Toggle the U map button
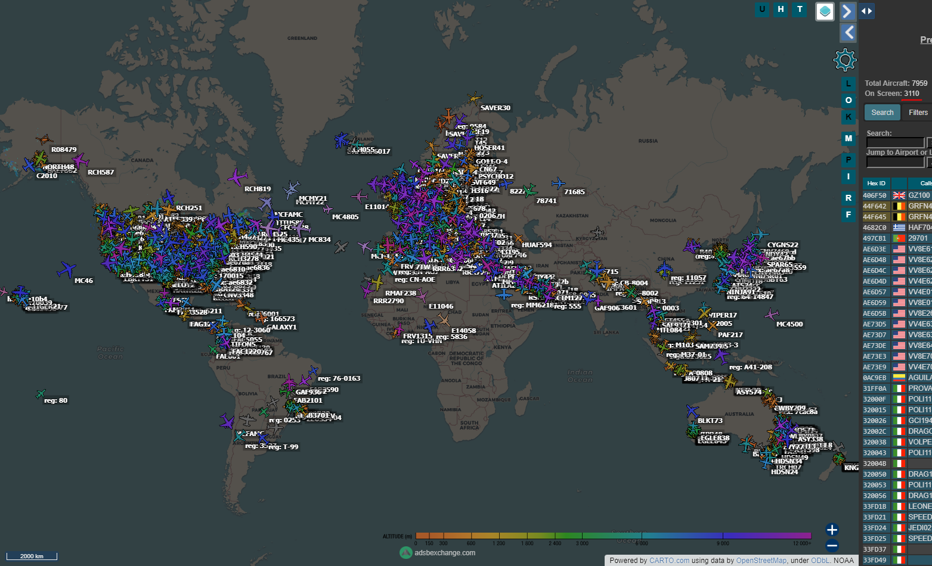Screen dimensions: 932x566 click(762, 10)
